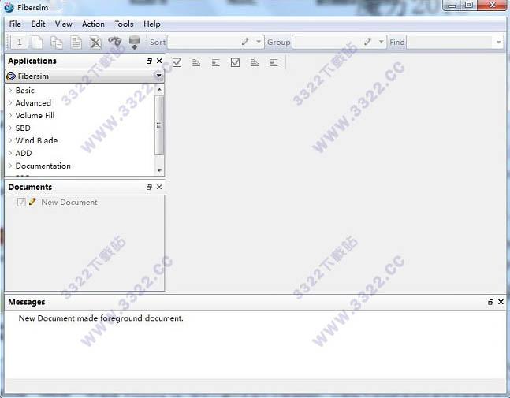Select Volume Fill in the Applications tree
Screen dimensions: 510x398
[x=35, y=115]
